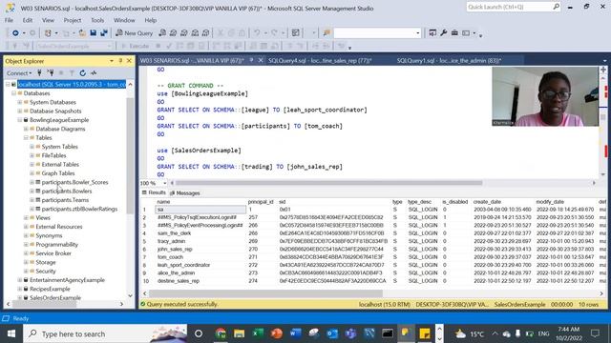Click the Find in Files toolbar icon
Screen dimensions: 611x343
pyautogui.click(x=327, y=33)
